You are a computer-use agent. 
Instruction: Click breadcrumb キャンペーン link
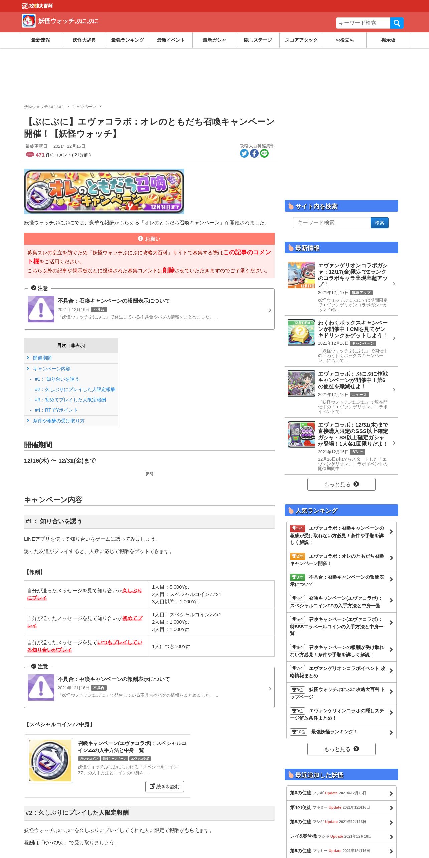click(84, 107)
